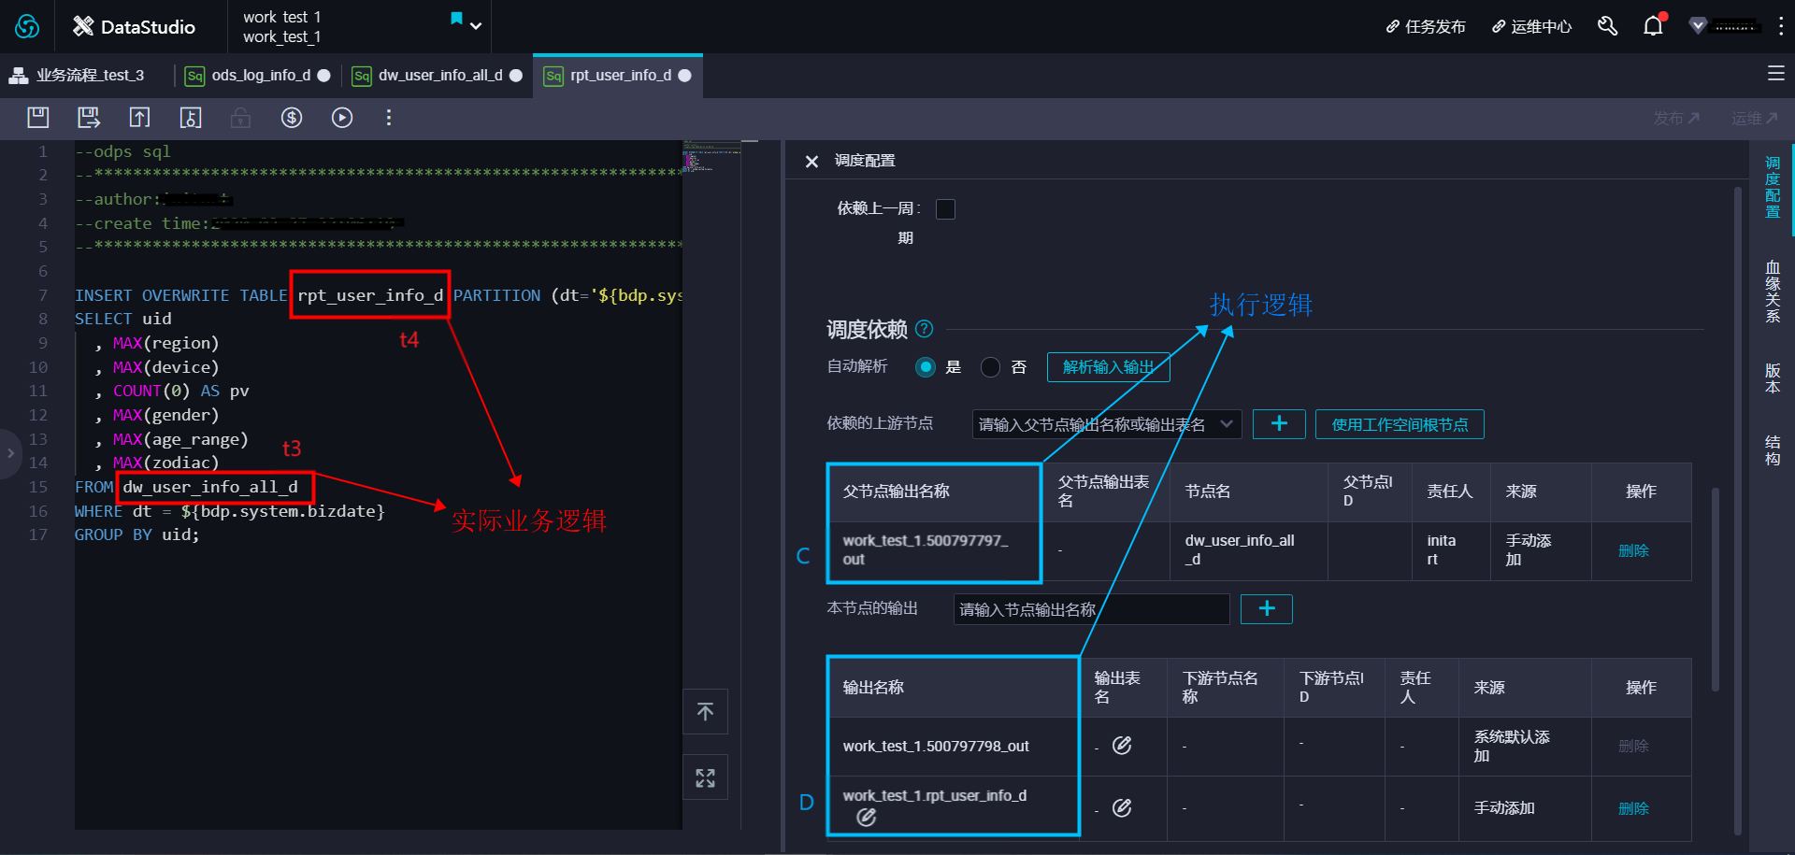Click the 使用工作空间根节点 button
Screen dimensions: 1795x855
(x=1400, y=424)
